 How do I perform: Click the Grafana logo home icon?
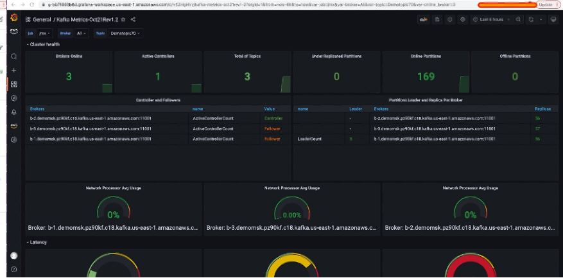pyautogui.click(x=14, y=17)
